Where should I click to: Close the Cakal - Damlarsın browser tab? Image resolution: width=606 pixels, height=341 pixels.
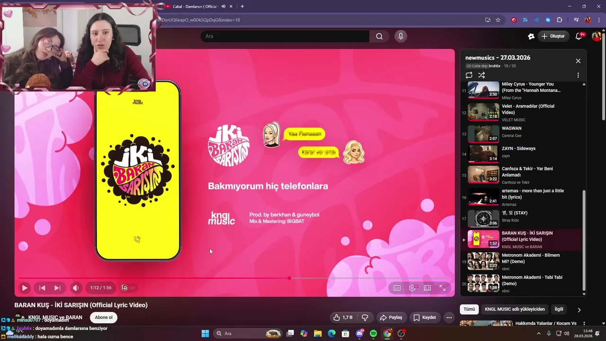231,6
